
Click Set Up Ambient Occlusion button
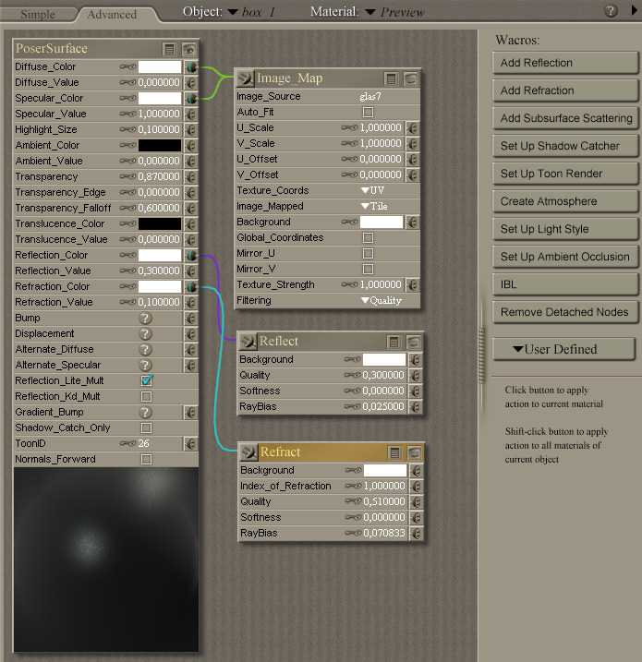pos(565,257)
